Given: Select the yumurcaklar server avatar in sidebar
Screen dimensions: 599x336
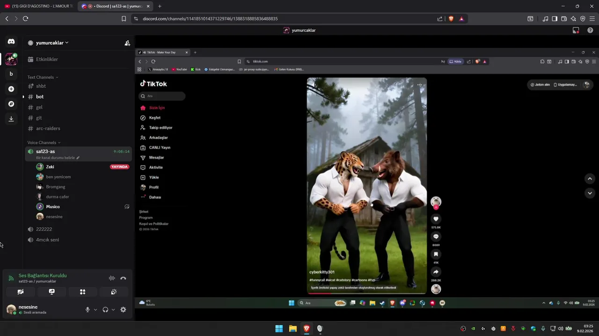Looking at the screenshot, I should point(11,59).
